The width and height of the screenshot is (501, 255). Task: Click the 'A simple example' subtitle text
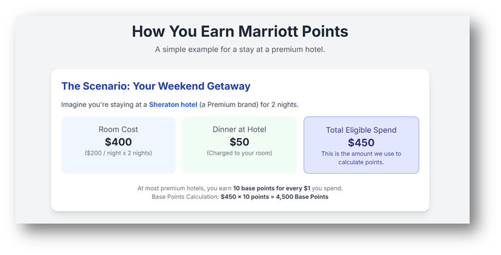pyautogui.click(x=240, y=50)
